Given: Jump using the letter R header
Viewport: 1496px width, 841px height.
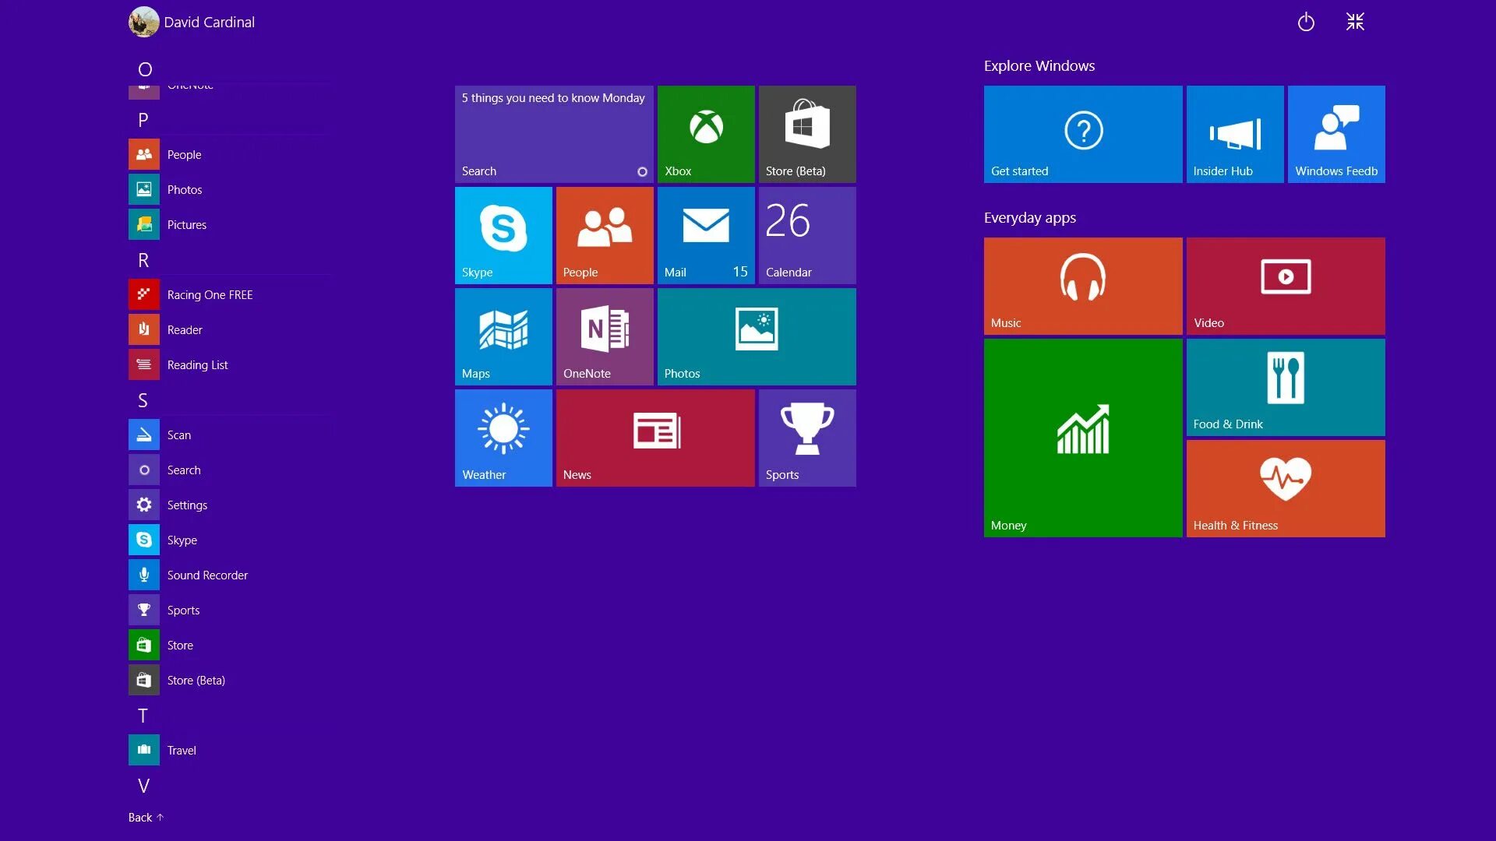Looking at the screenshot, I should coord(143,260).
